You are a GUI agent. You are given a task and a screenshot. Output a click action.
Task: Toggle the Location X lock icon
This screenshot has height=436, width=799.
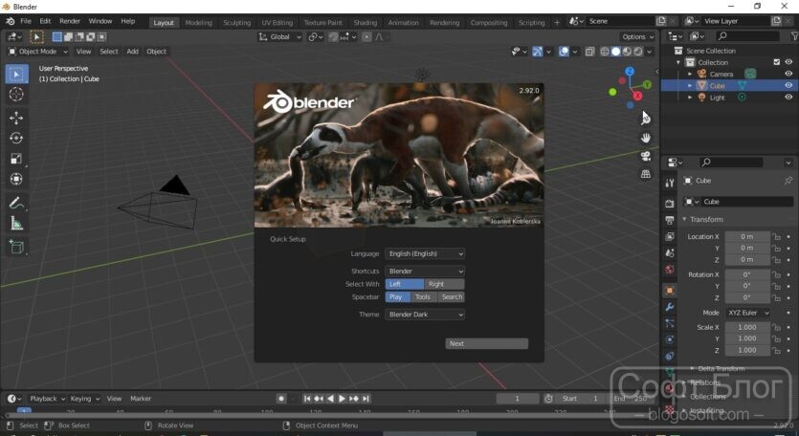click(776, 237)
